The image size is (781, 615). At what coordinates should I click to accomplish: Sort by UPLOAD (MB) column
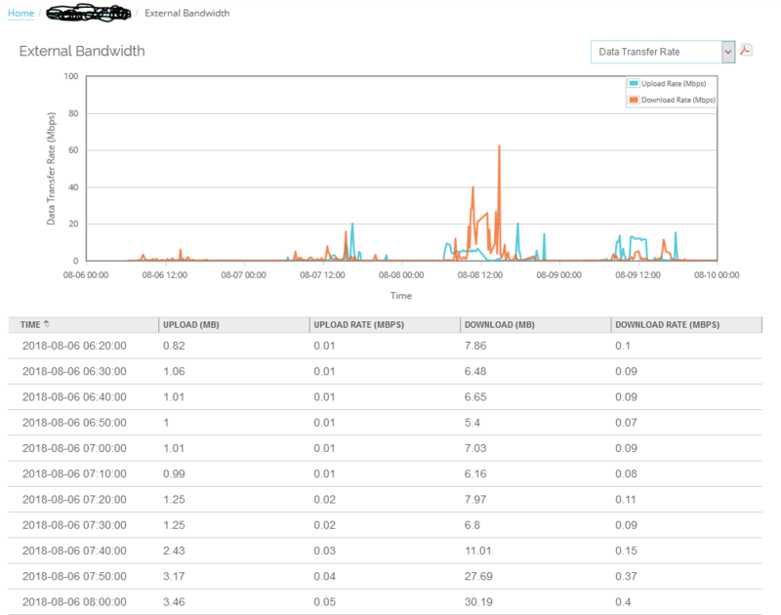click(x=194, y=323)
